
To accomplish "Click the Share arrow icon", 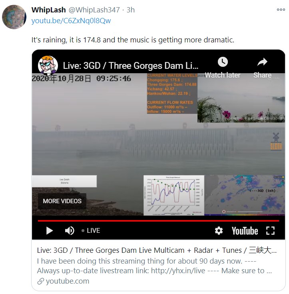I will pos(262,62).
